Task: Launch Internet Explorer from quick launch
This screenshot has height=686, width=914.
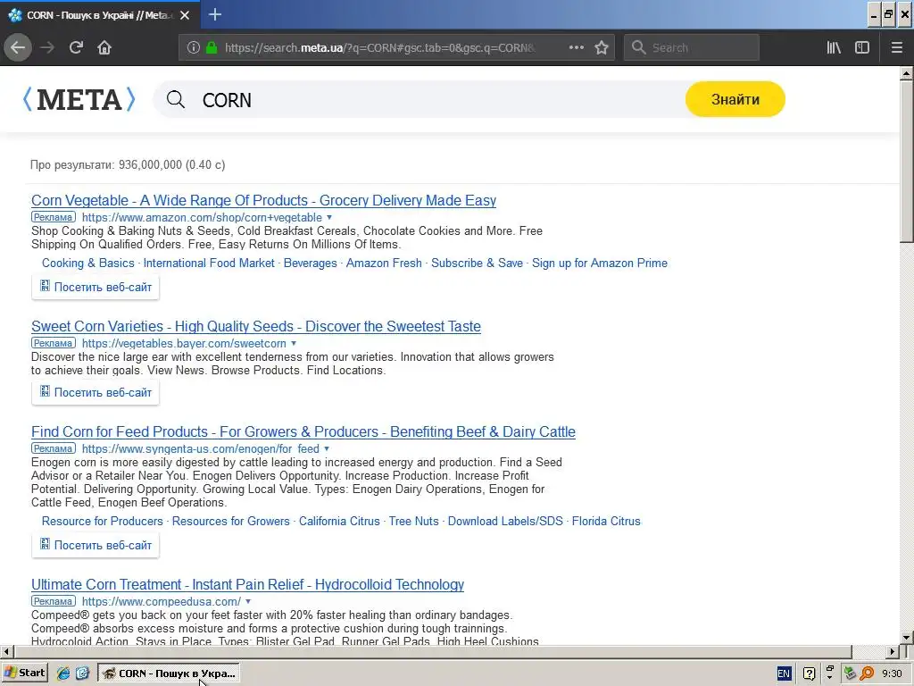Action: pyautogui.click(x=63, y=673)
